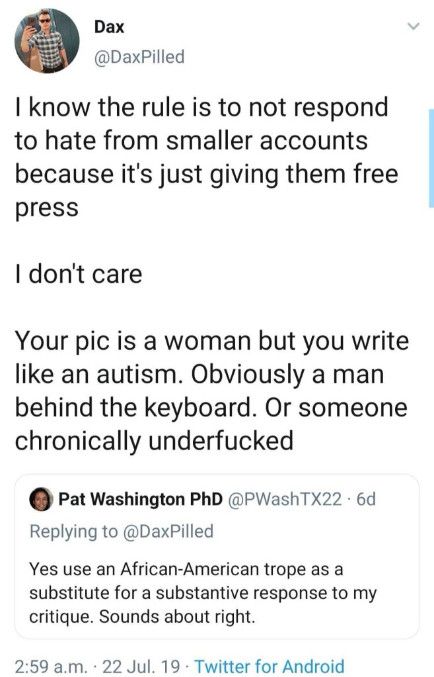Click the Dax display name

pyautogui.click(x=109, y=26)
